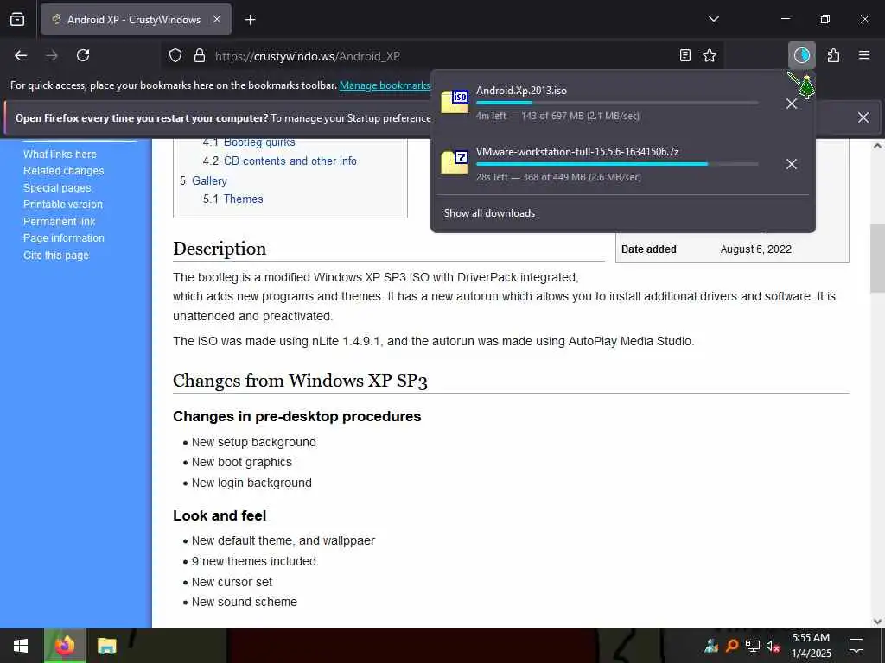Click the VMware-workstation download progress bar
The height and width of the screenshot is (663, 885).
pos(617,164)
